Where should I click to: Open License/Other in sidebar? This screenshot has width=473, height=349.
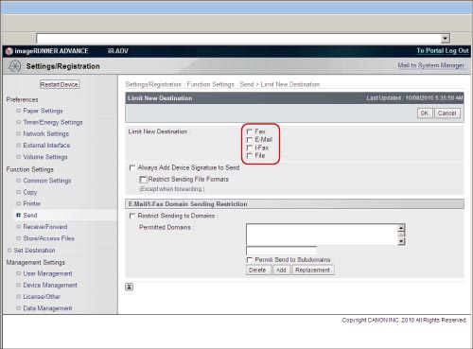click(42, 297)
